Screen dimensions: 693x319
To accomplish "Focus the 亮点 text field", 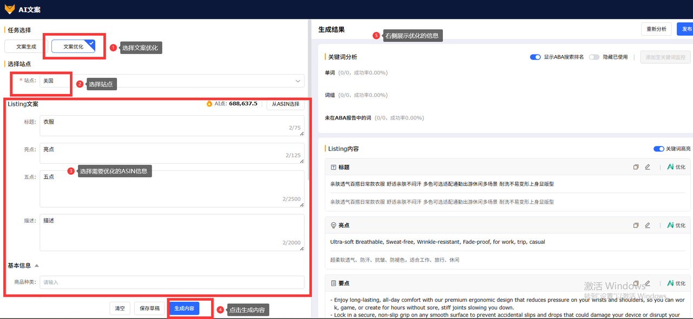I will tap(172, 153).
